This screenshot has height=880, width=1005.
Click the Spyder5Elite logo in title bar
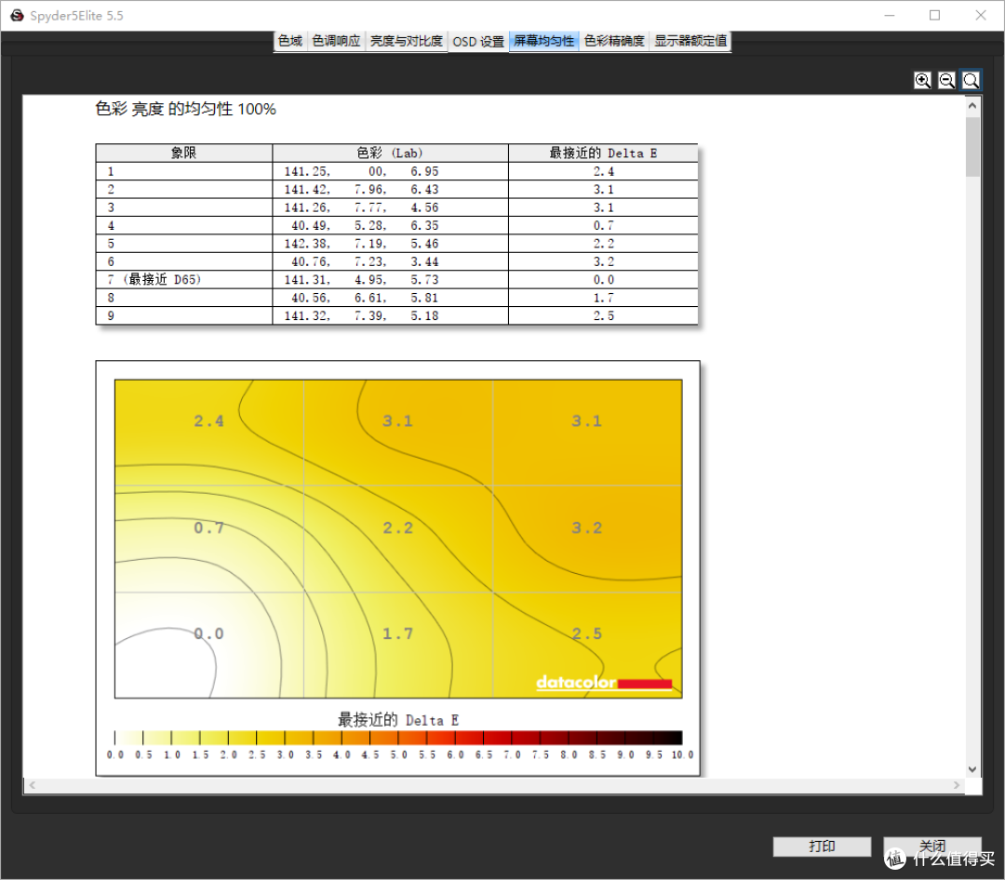pos(17,16)
